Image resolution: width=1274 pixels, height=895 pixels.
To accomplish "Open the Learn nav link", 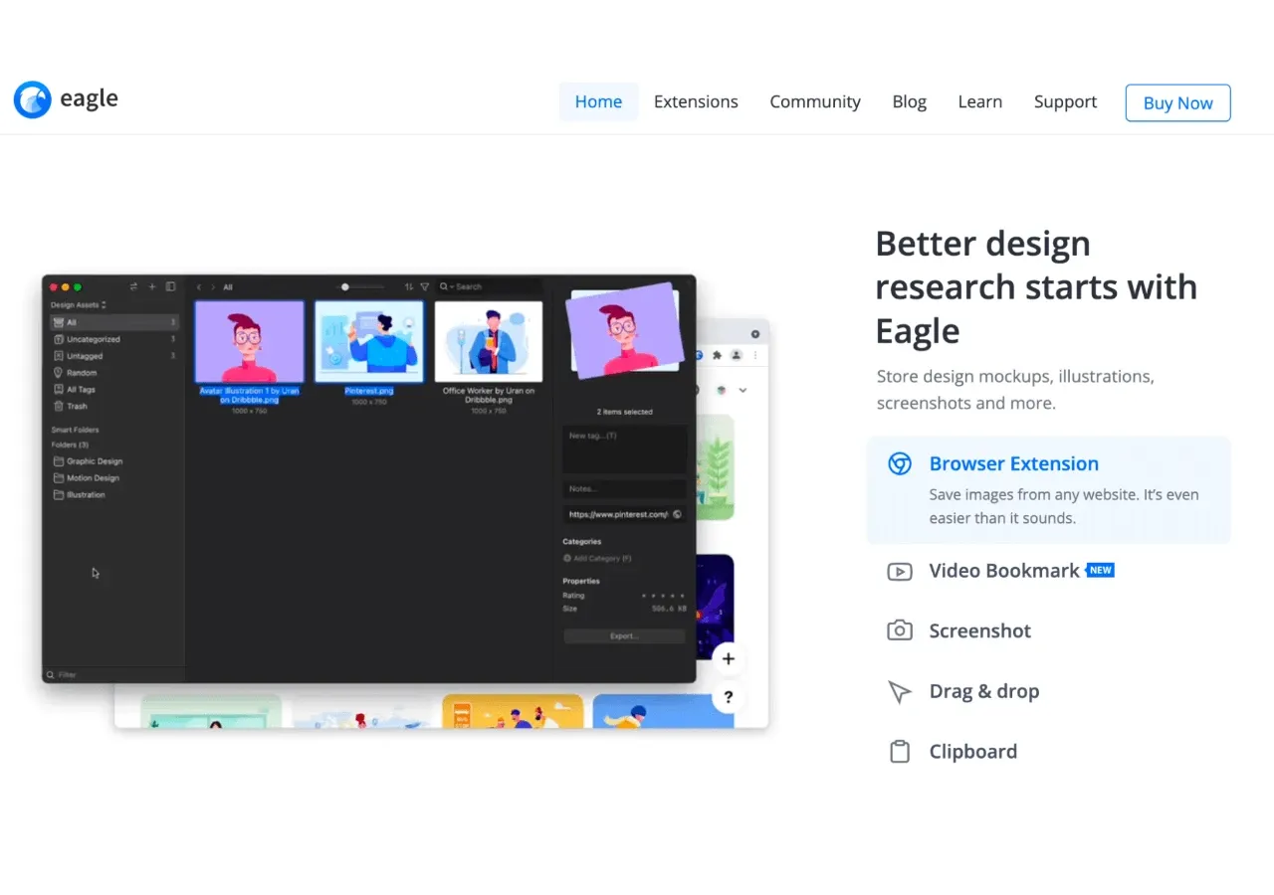I will 980,101.
